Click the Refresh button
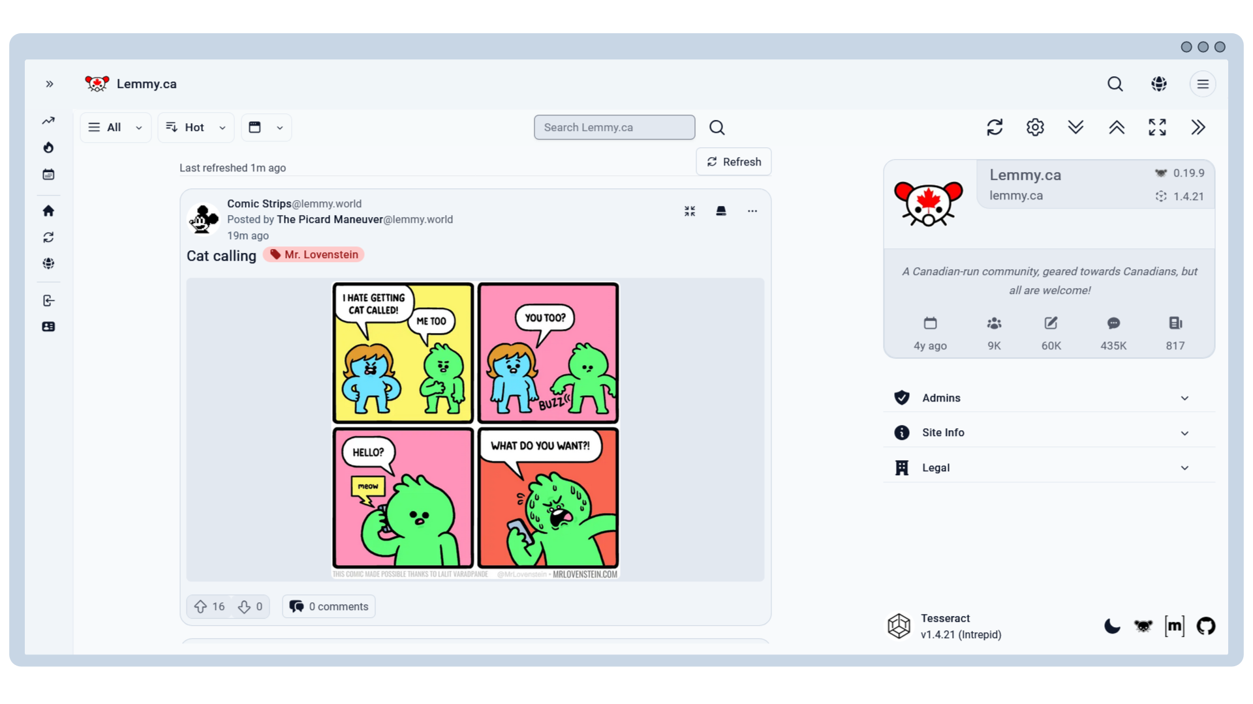 [x=734, y=161]
